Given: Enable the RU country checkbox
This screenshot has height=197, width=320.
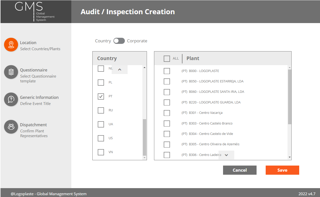Looking at the screenshot, I should tap(101, 110).
